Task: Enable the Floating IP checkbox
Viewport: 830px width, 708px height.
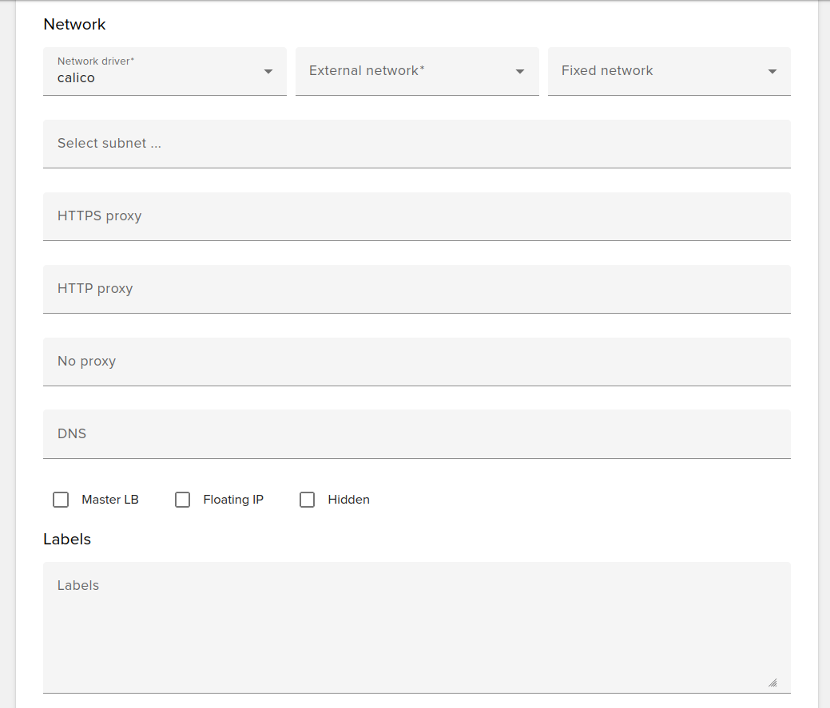Action: [x=182, y=499]
